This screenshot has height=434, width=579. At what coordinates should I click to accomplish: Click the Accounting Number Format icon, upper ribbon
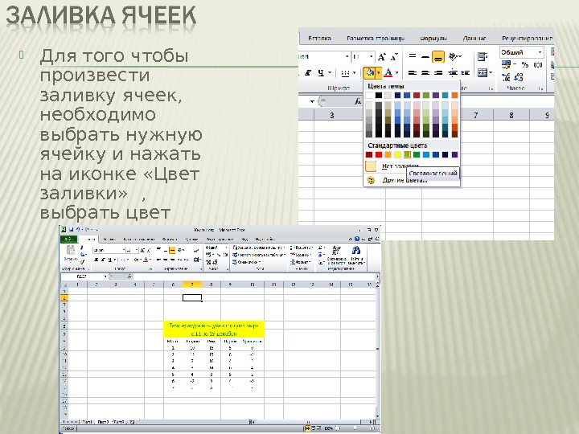(x=506, y=64)
